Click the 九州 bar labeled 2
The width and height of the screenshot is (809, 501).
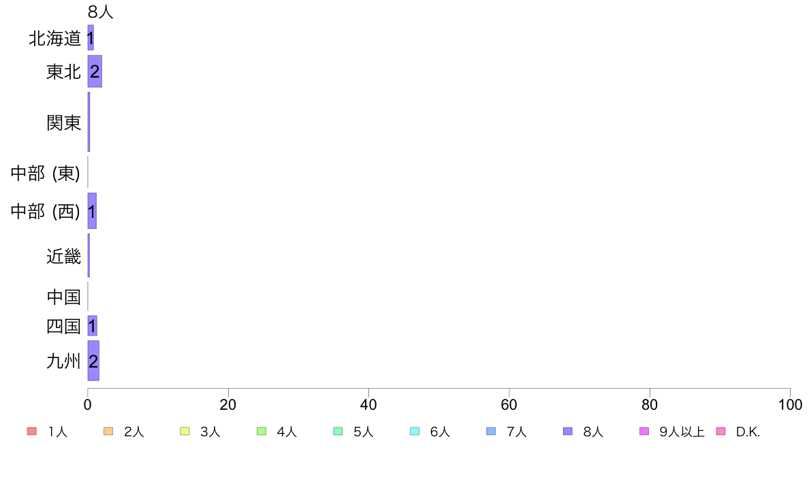[93, 361]
